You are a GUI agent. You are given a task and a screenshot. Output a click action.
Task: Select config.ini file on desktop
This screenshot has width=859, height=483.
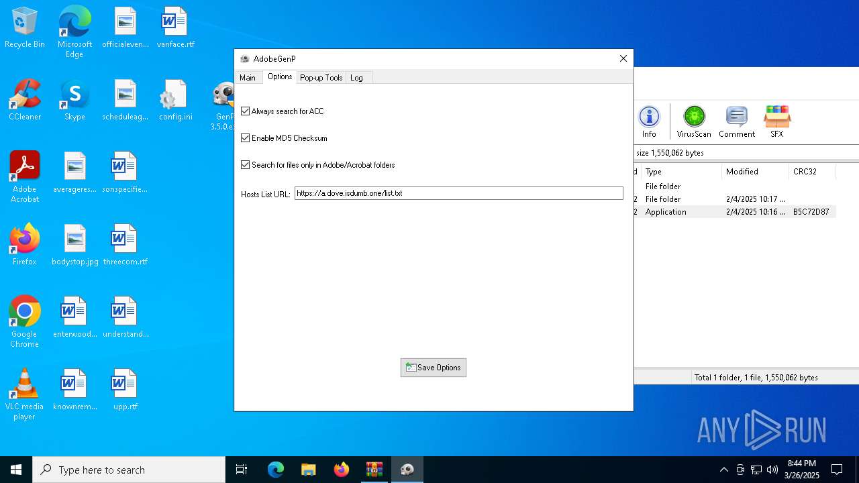pyautogui.click(x=175, y=101)
